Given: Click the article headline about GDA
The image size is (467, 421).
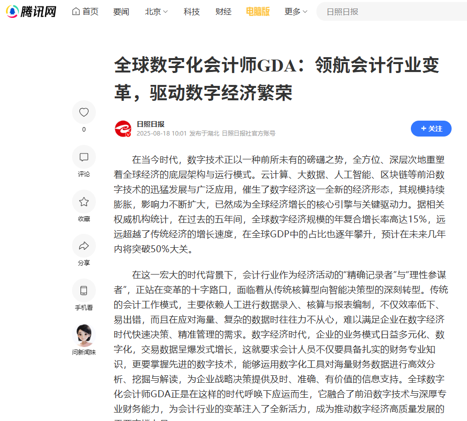Looking at the screenshot, I should click(x=276, y=78).
